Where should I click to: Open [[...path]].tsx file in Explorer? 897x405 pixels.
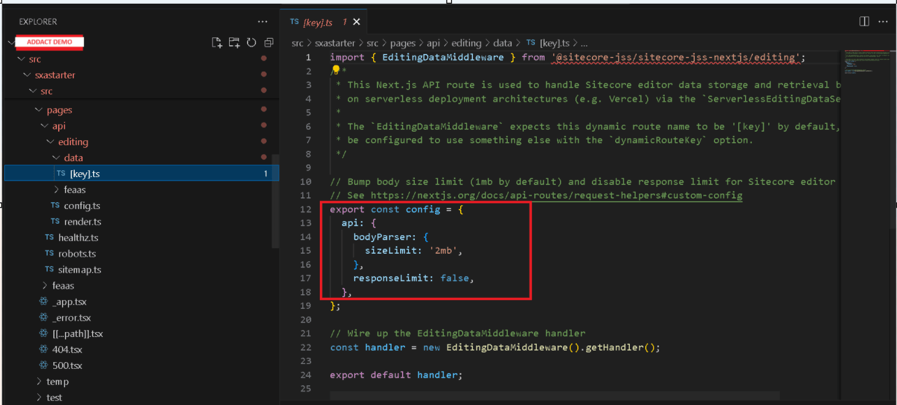pos(77,334)
